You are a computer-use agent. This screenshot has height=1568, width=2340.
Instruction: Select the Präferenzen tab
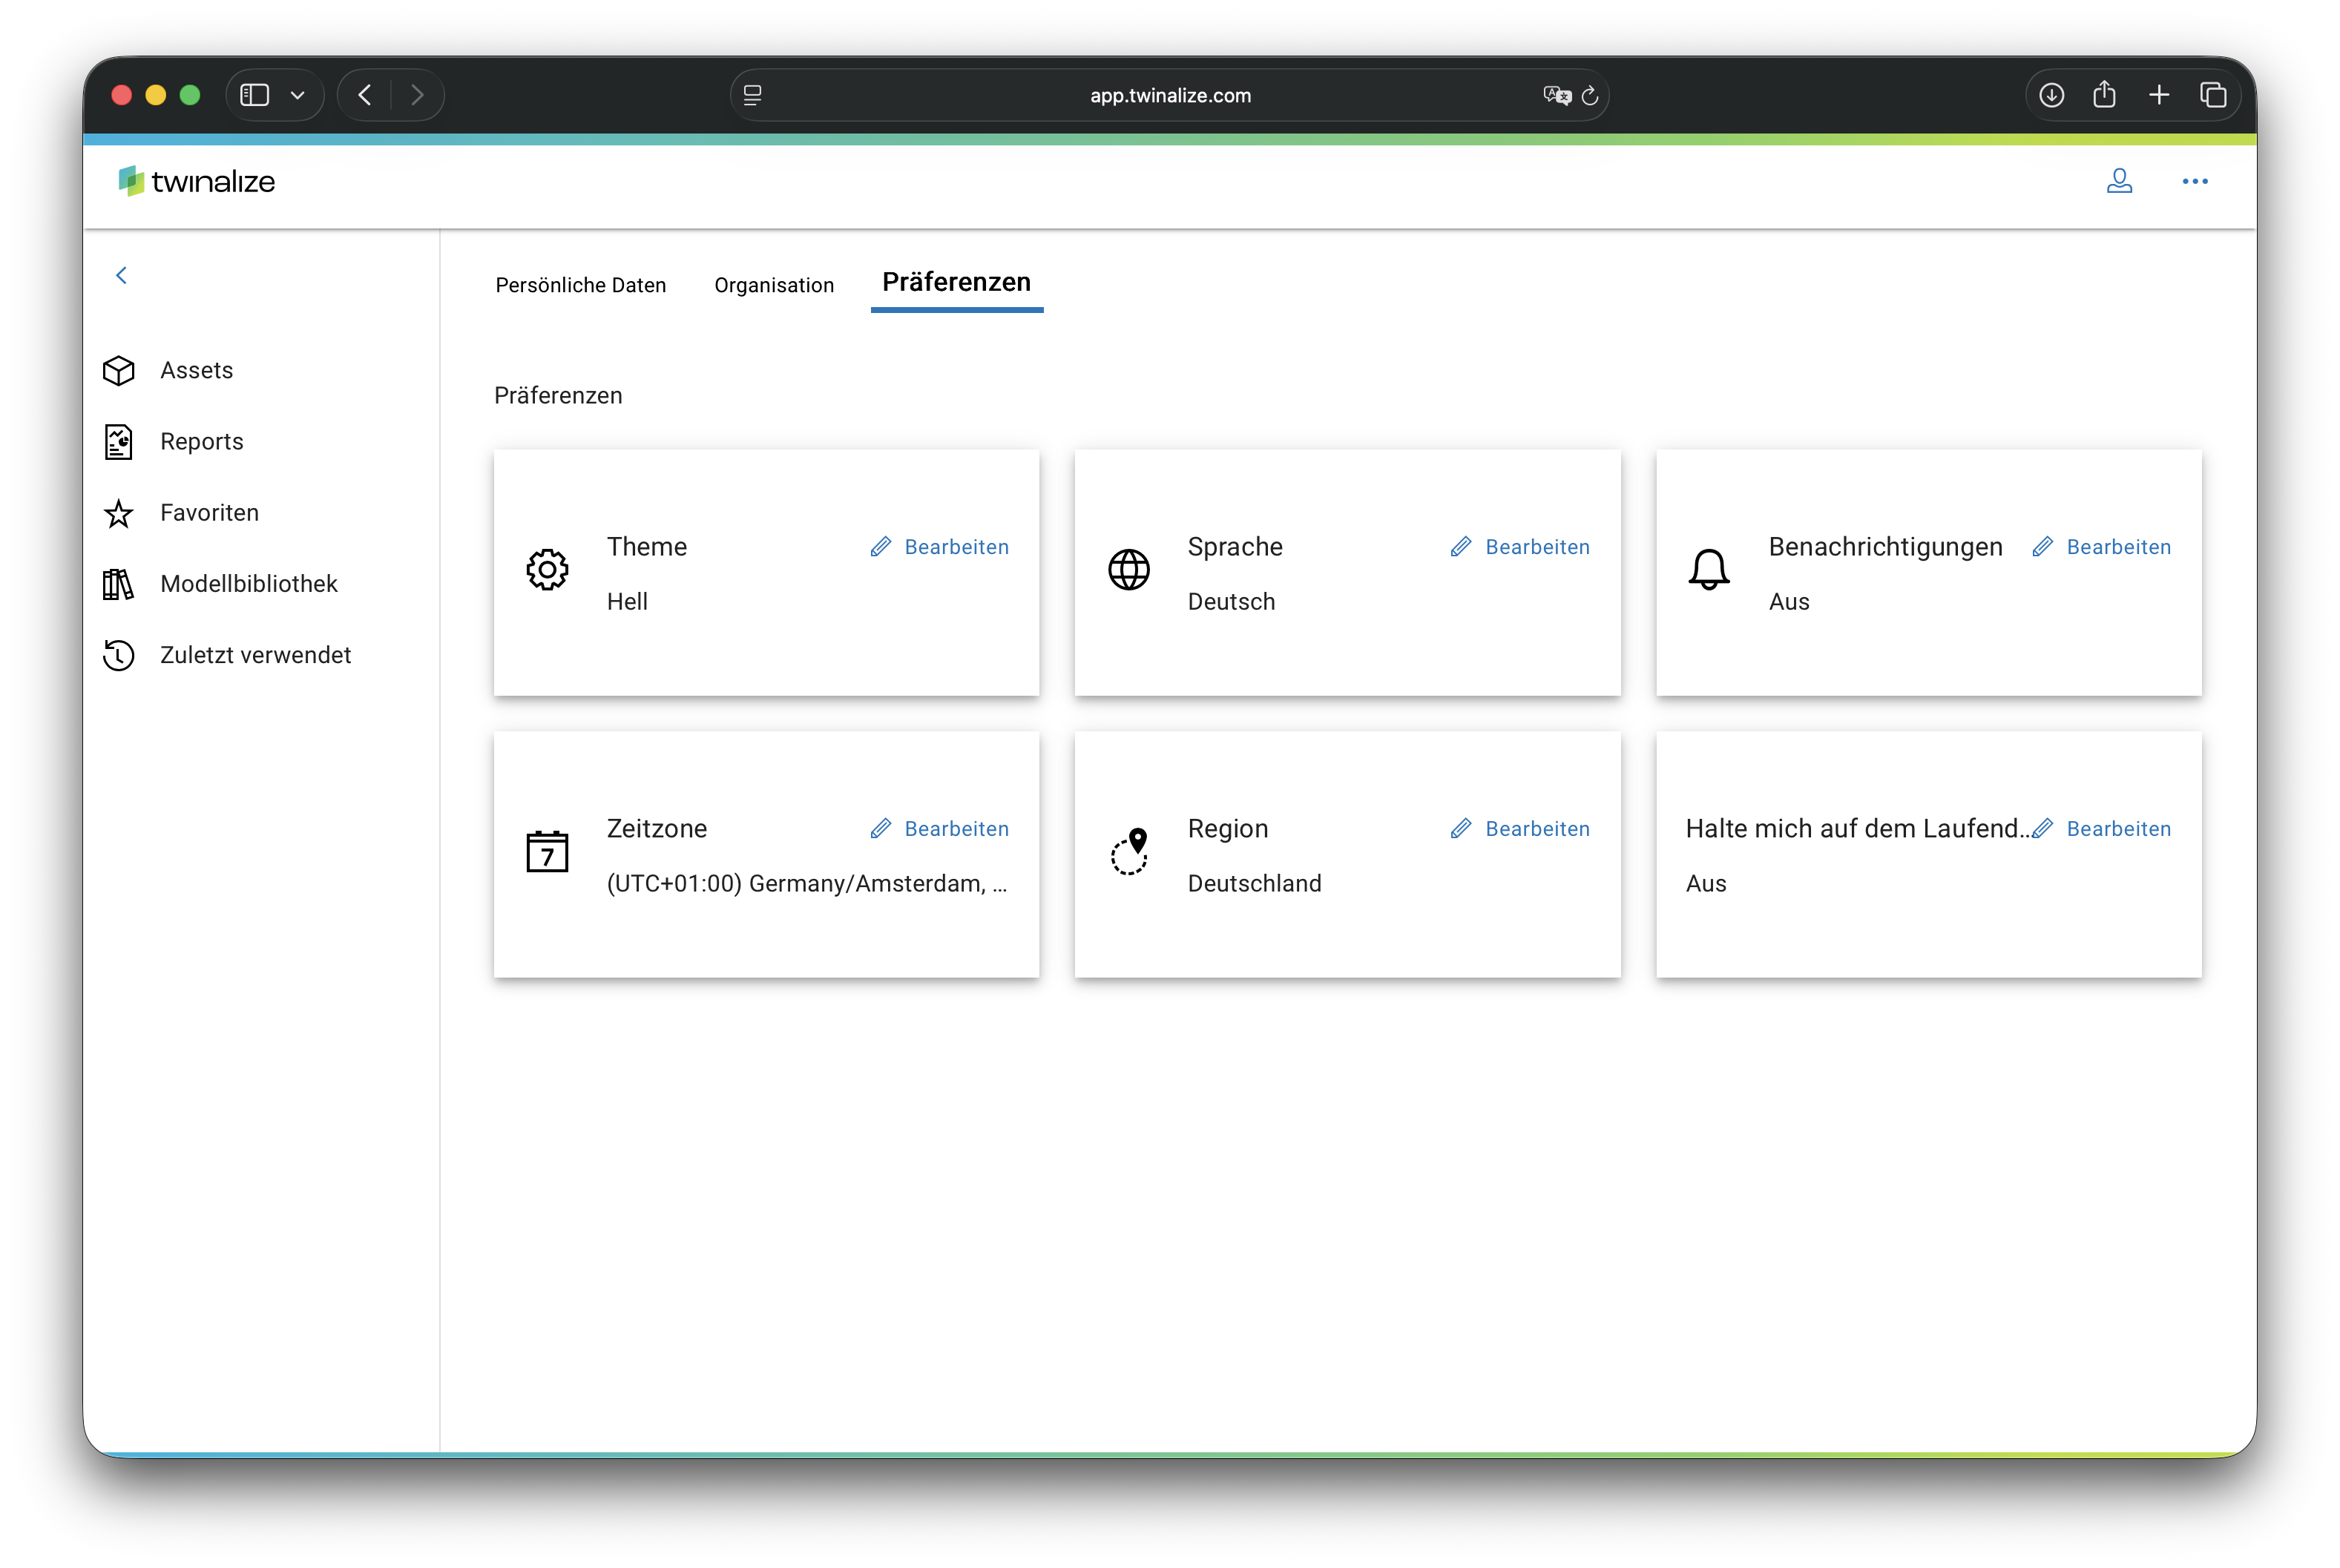click(x=956, y=283)
